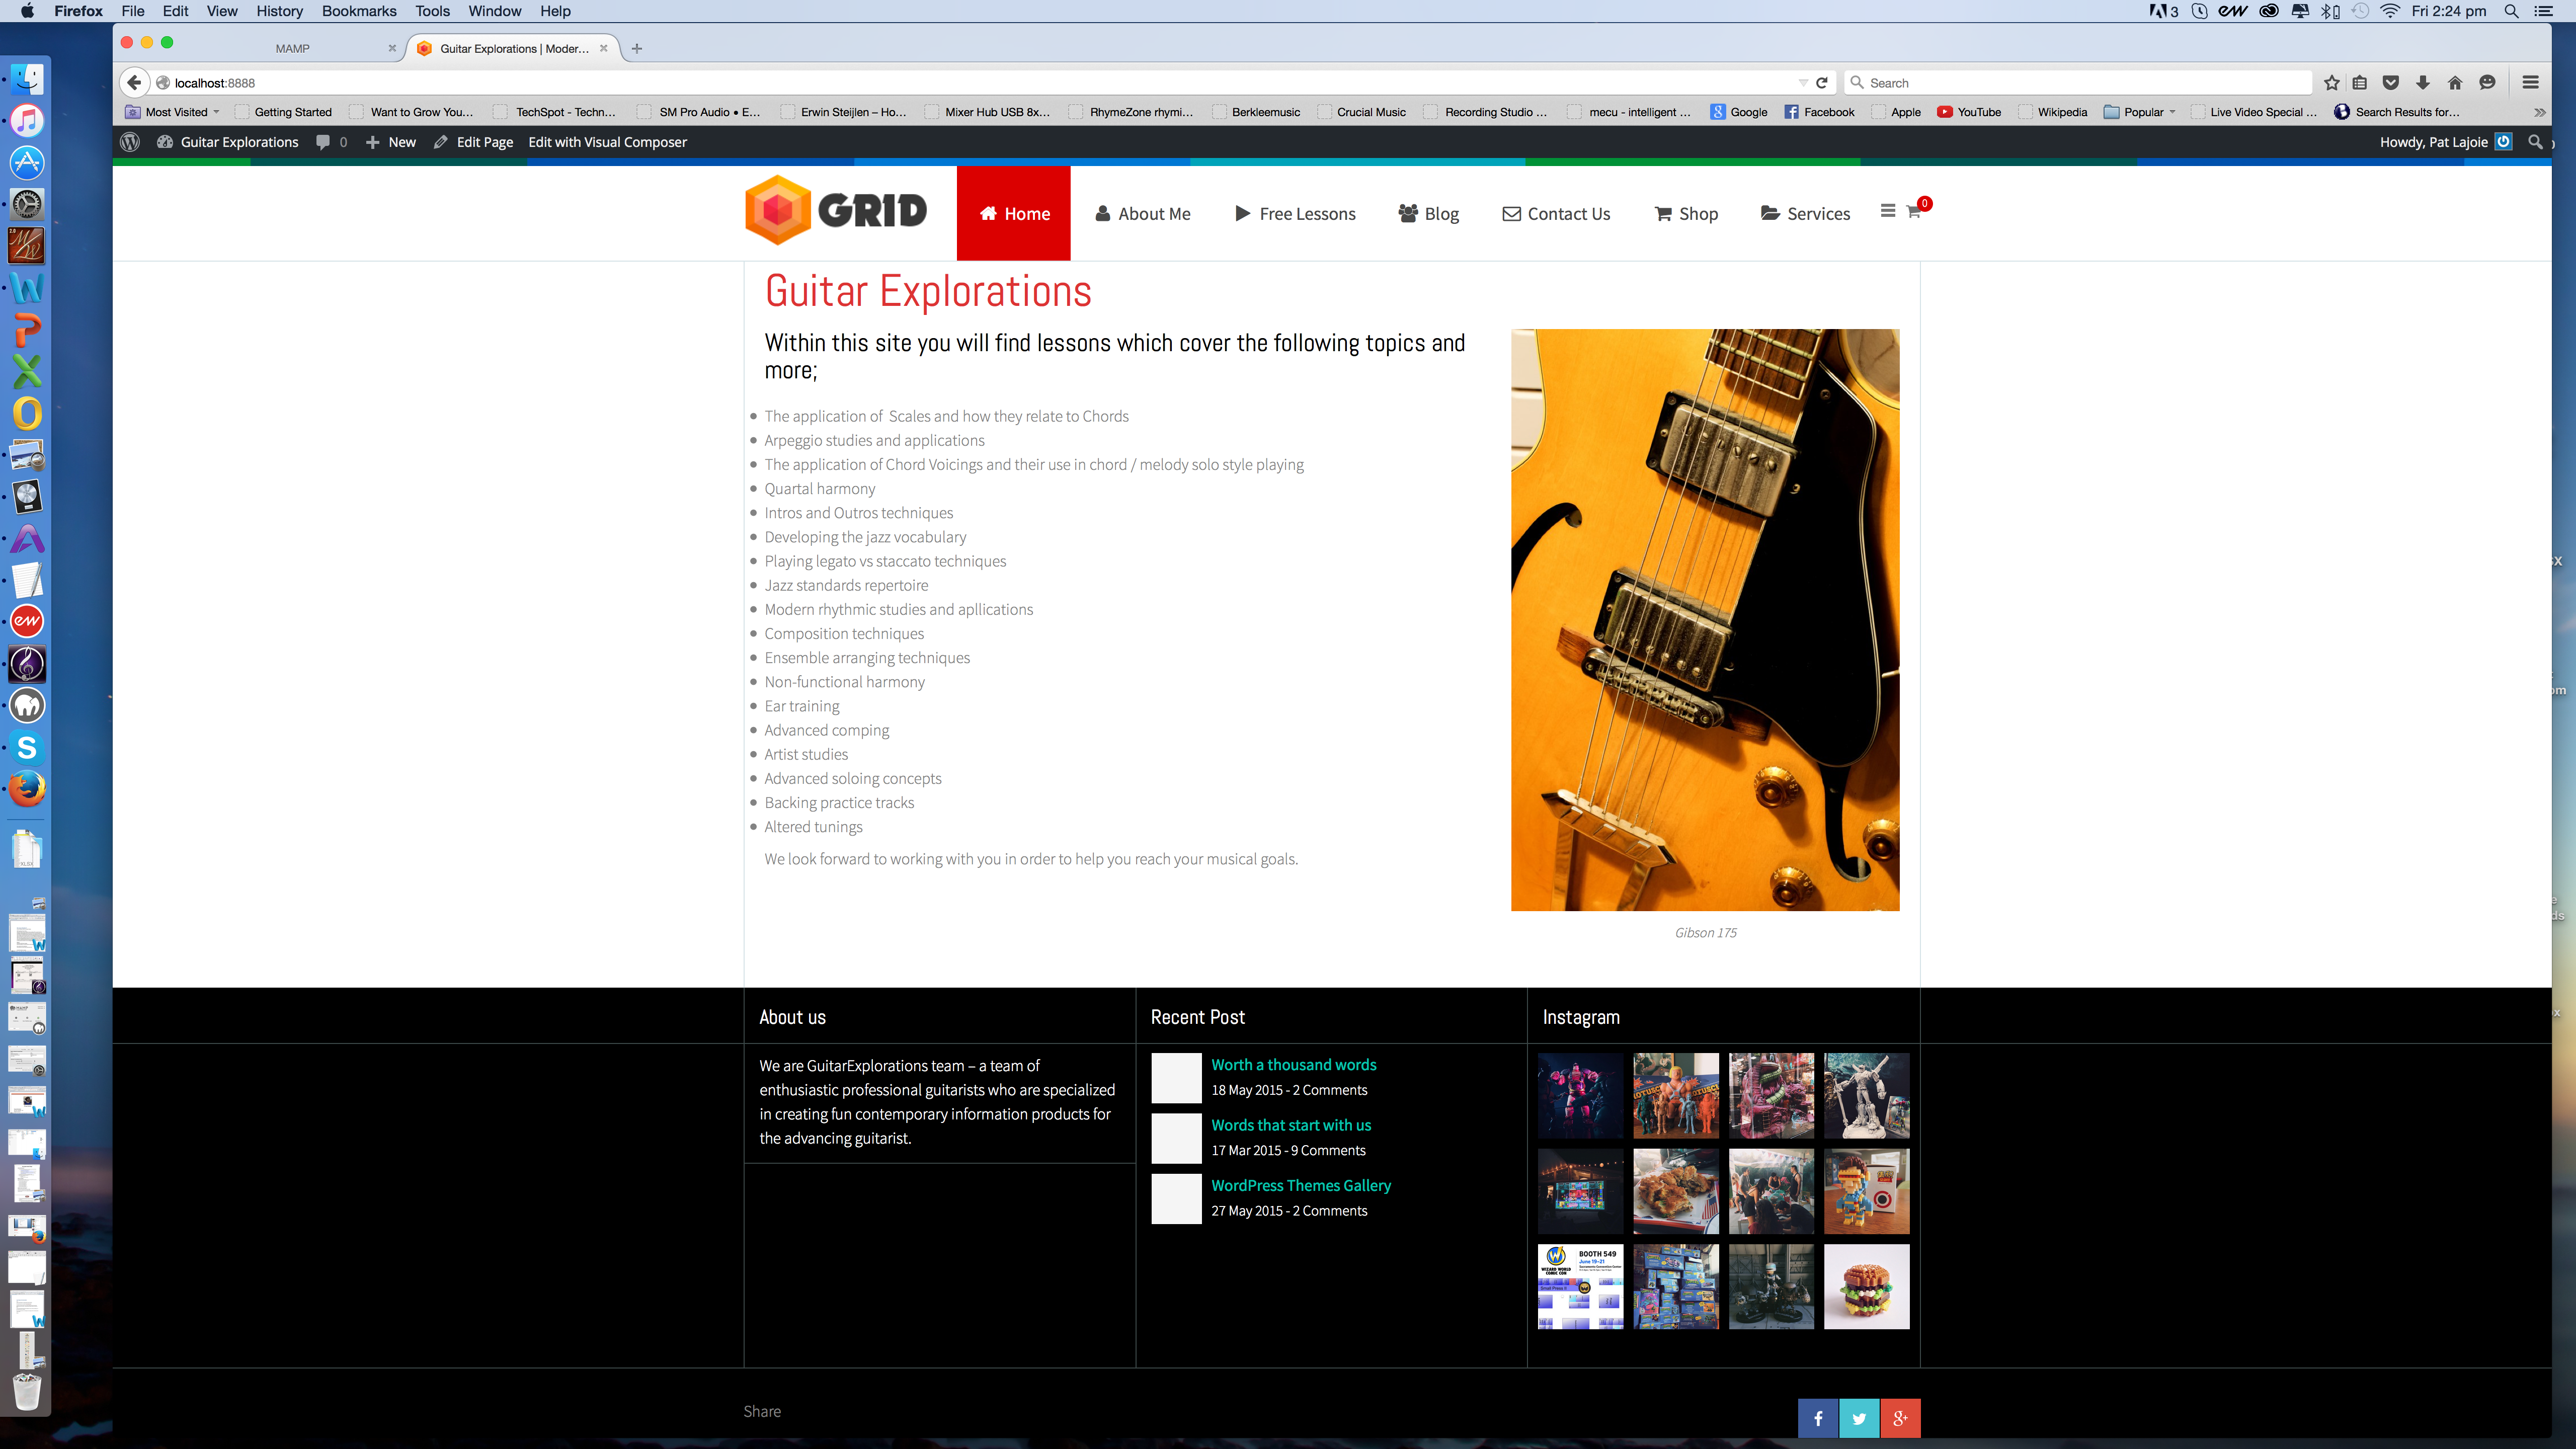
Task: Open the Worth a thousand words post
Action: point(1293,1065)
